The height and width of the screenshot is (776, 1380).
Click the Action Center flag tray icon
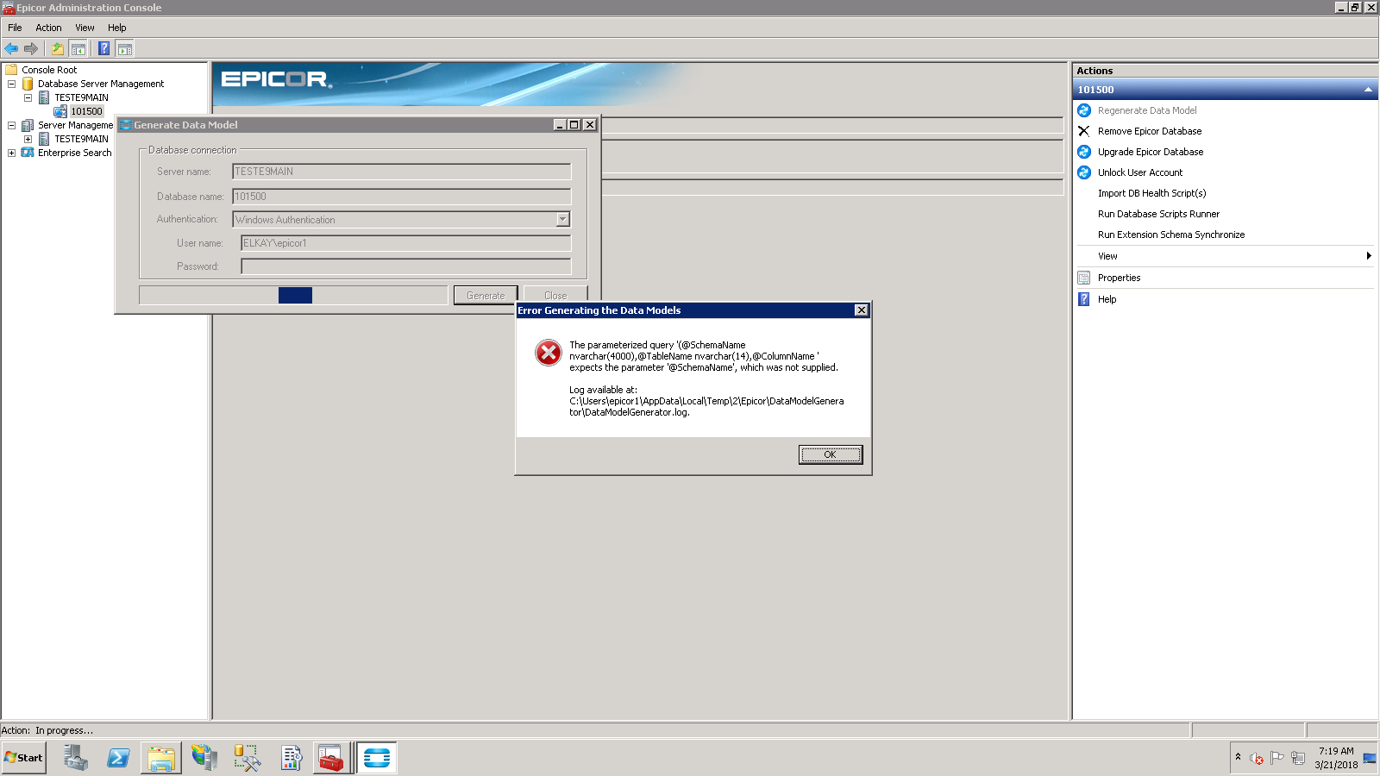(1277, 758)
